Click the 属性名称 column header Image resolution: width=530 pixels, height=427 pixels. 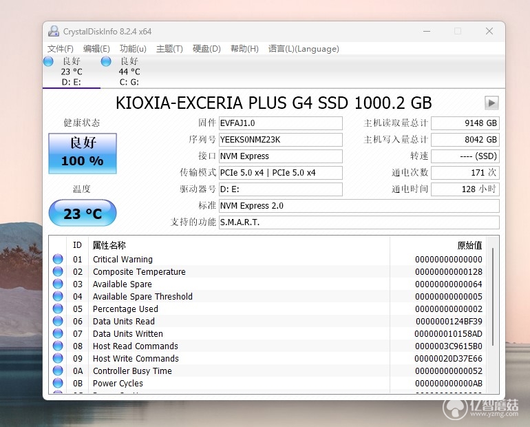tap(109, 245)
